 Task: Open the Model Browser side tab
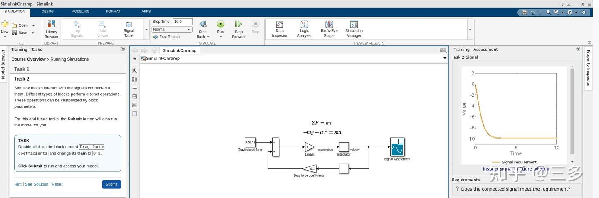(x=3, y=64)
